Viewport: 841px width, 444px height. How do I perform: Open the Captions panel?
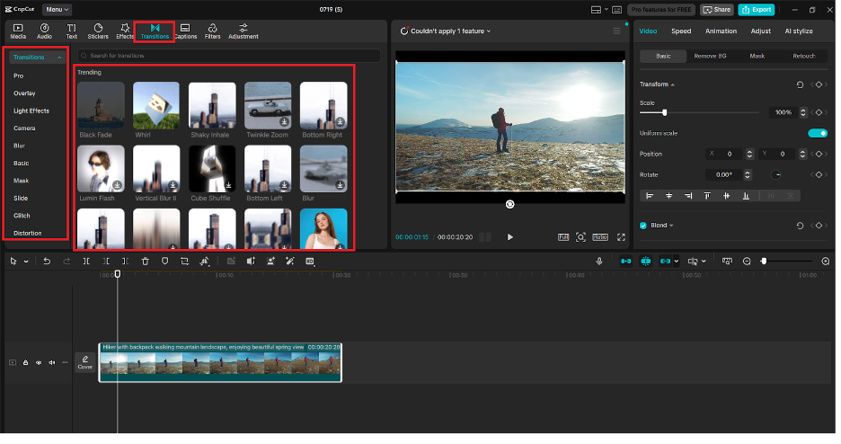tap(186, 31)
